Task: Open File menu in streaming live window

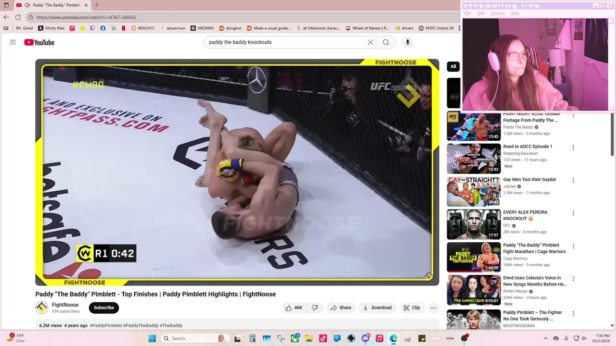Action: point(467,13)
